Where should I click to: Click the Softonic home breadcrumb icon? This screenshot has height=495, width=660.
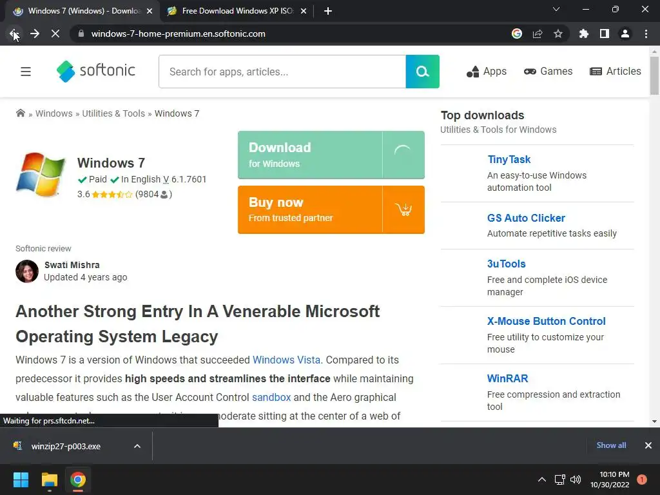[x=21, y=113]
